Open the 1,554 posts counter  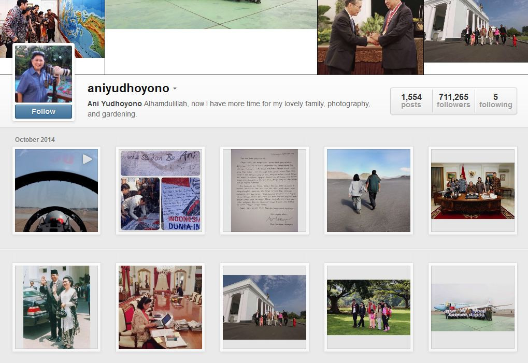click(411, 100)
